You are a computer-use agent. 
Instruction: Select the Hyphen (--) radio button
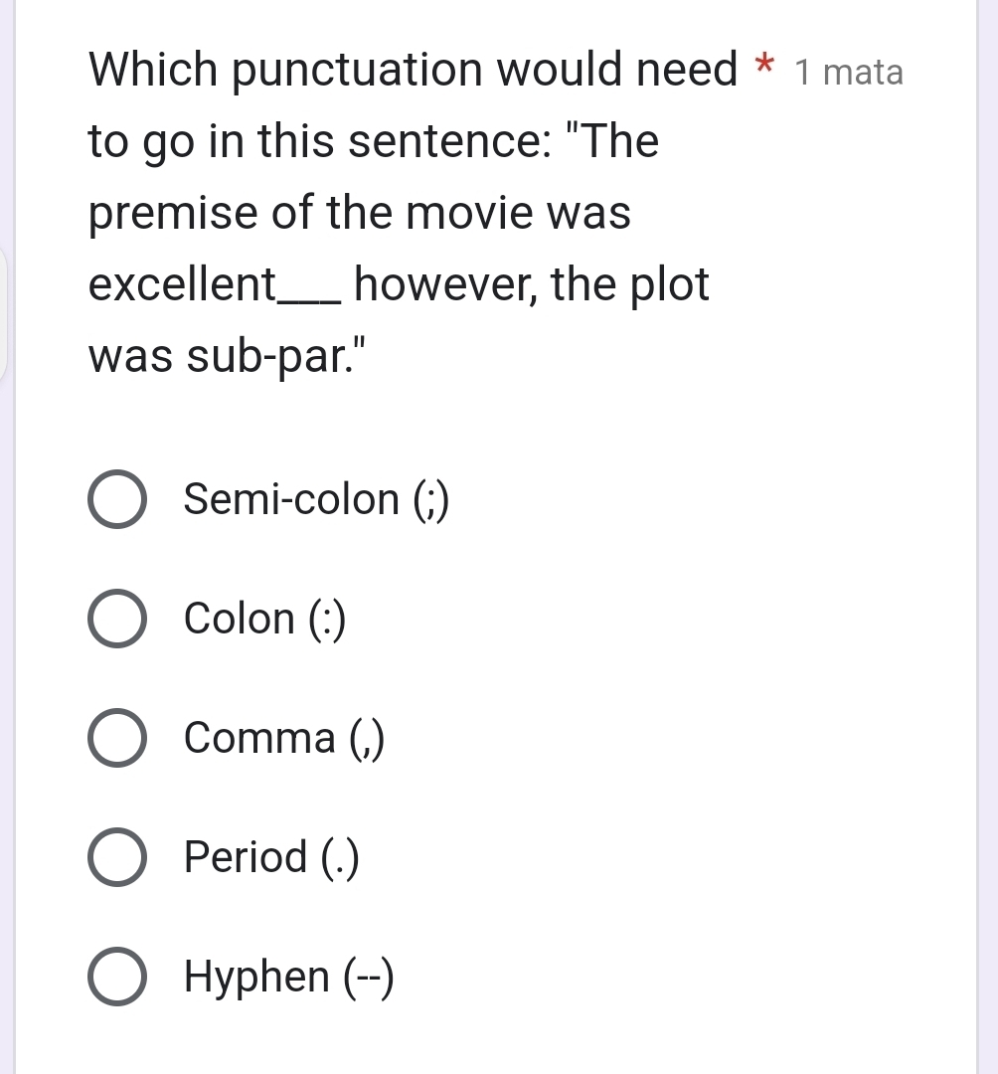[118, 977]
